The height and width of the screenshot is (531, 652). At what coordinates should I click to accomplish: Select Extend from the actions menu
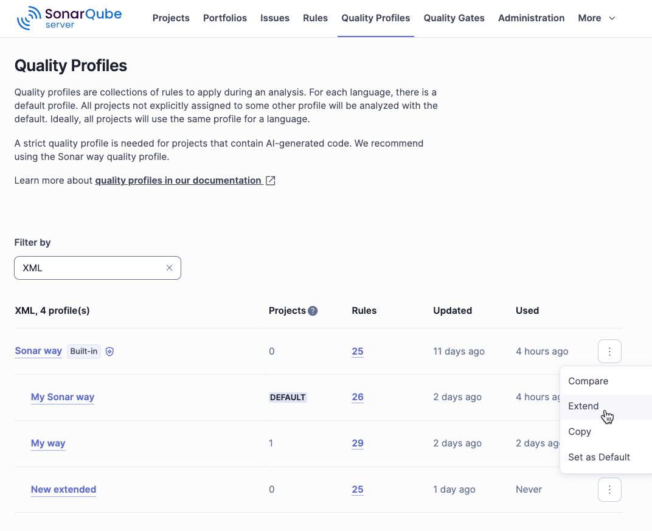point(583,406)
